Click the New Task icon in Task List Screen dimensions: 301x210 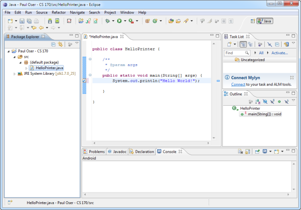[229, 44]
